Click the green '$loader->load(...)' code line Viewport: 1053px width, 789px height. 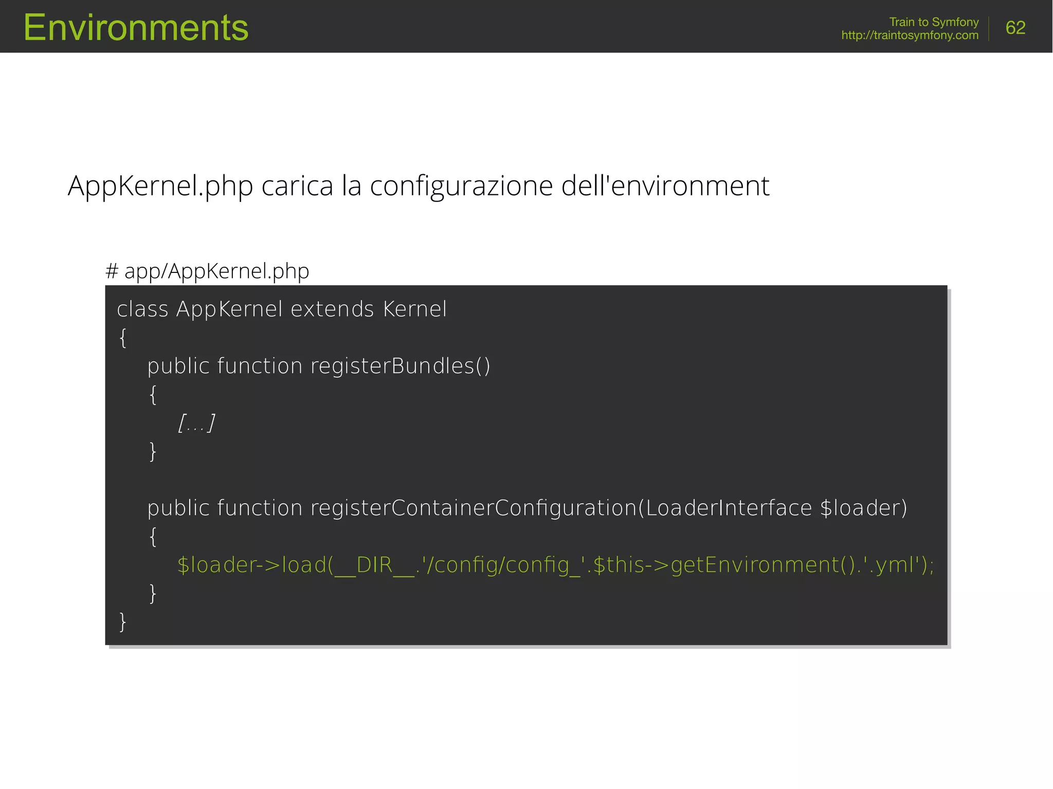[x=555, y=565]
